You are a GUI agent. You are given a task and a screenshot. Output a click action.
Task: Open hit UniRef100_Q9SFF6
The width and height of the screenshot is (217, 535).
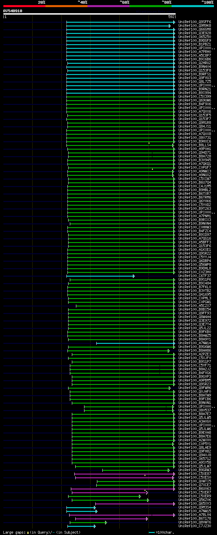[194, 22]
